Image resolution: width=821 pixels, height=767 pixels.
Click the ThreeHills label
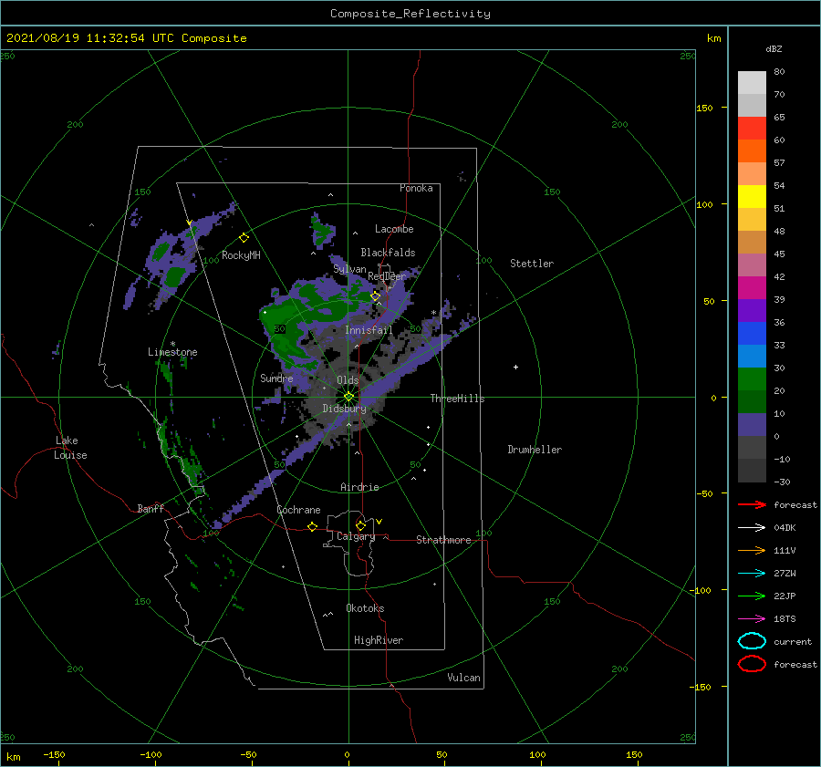pos(458,399)
